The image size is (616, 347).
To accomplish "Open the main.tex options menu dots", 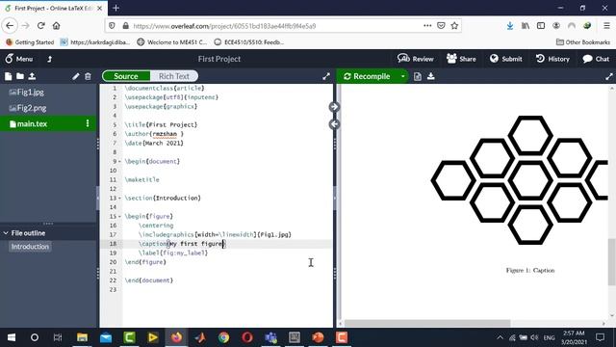I will 88,123.
